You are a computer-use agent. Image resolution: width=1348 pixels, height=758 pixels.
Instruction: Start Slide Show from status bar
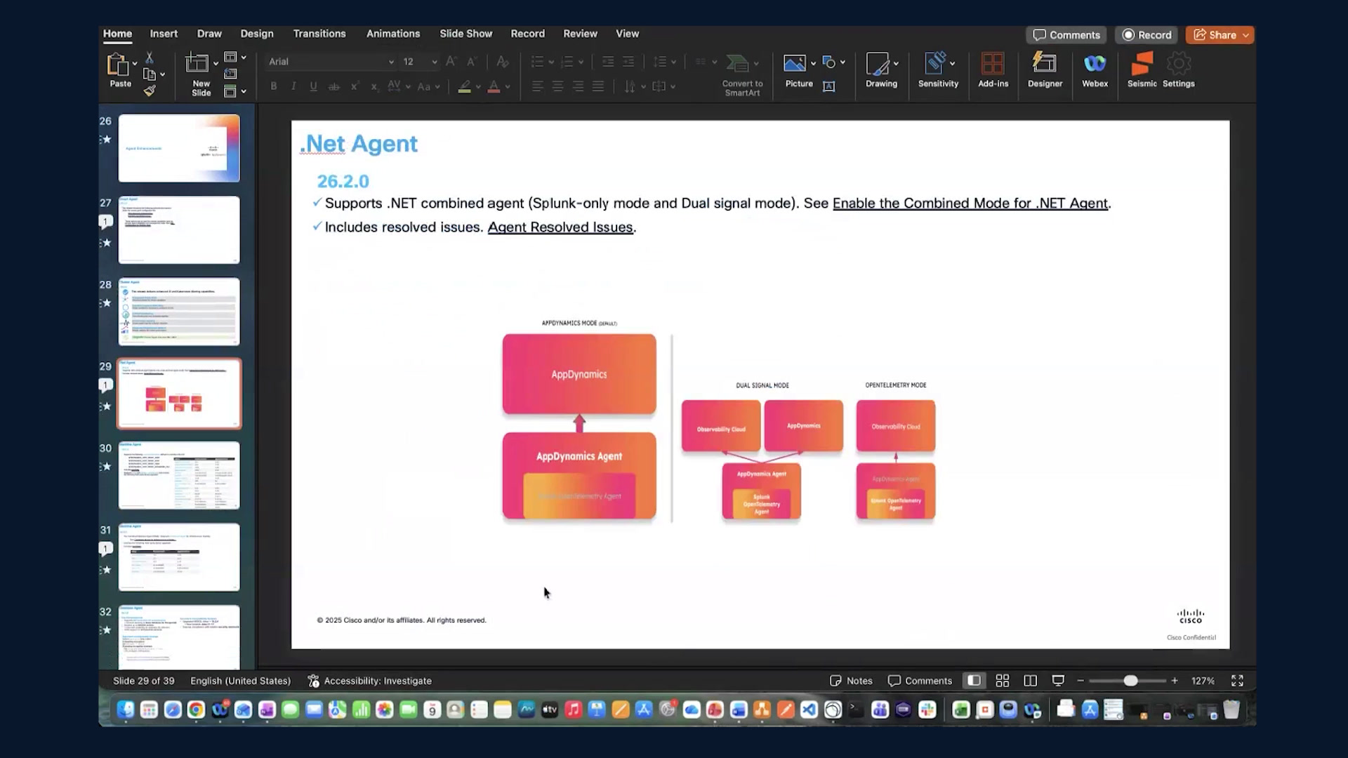click(x=1058, y=681)
